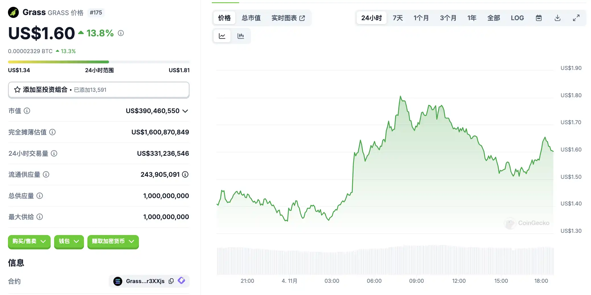This screenshot has width=591, height=295.
Task: Expand the market cap value chevron
Action: click(x=185, y=111)
